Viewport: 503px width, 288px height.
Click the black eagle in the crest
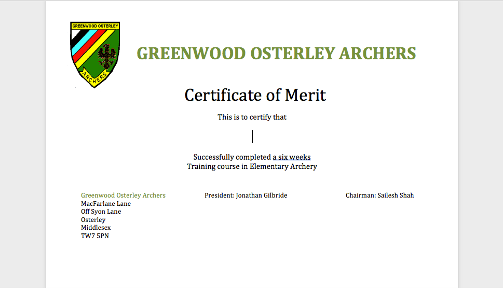(108, 57)
